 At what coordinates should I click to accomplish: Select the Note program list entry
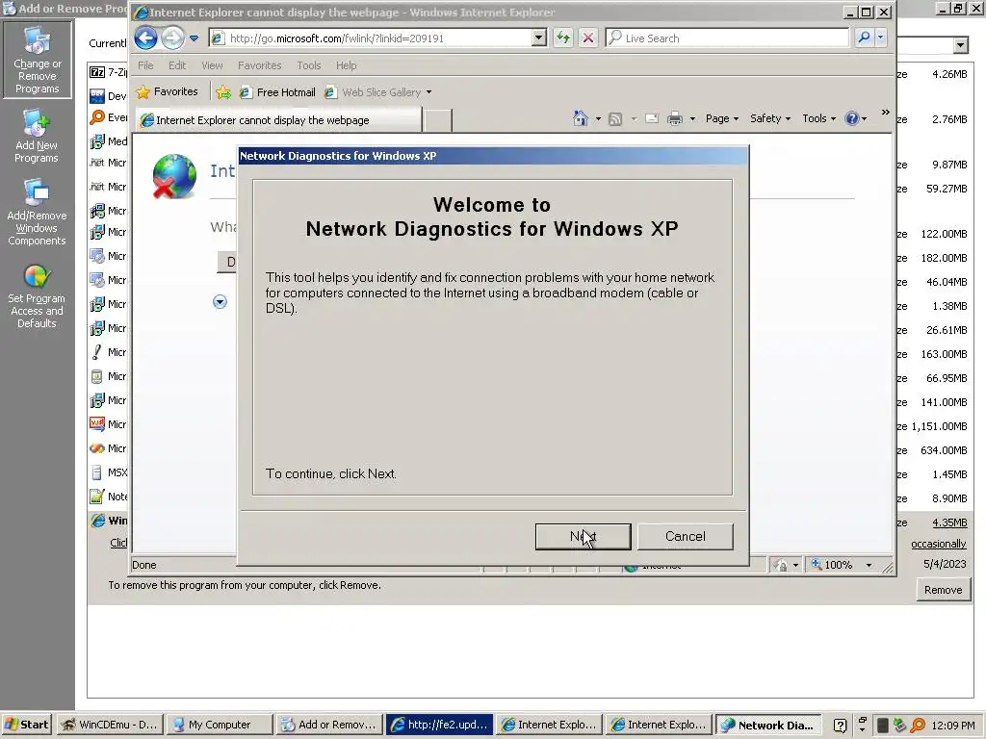coord(109,497)
